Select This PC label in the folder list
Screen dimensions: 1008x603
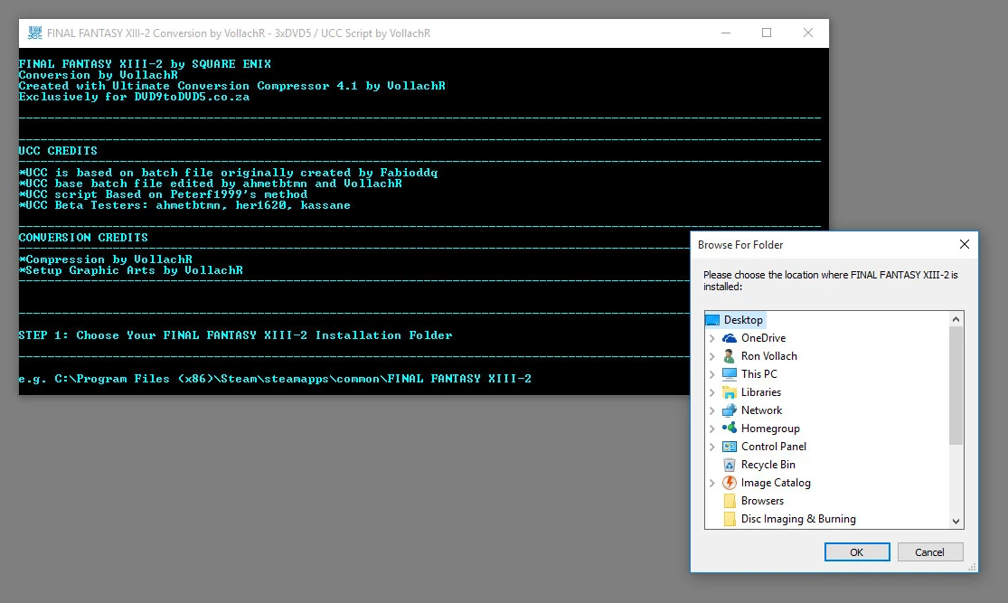coord(758,374)
